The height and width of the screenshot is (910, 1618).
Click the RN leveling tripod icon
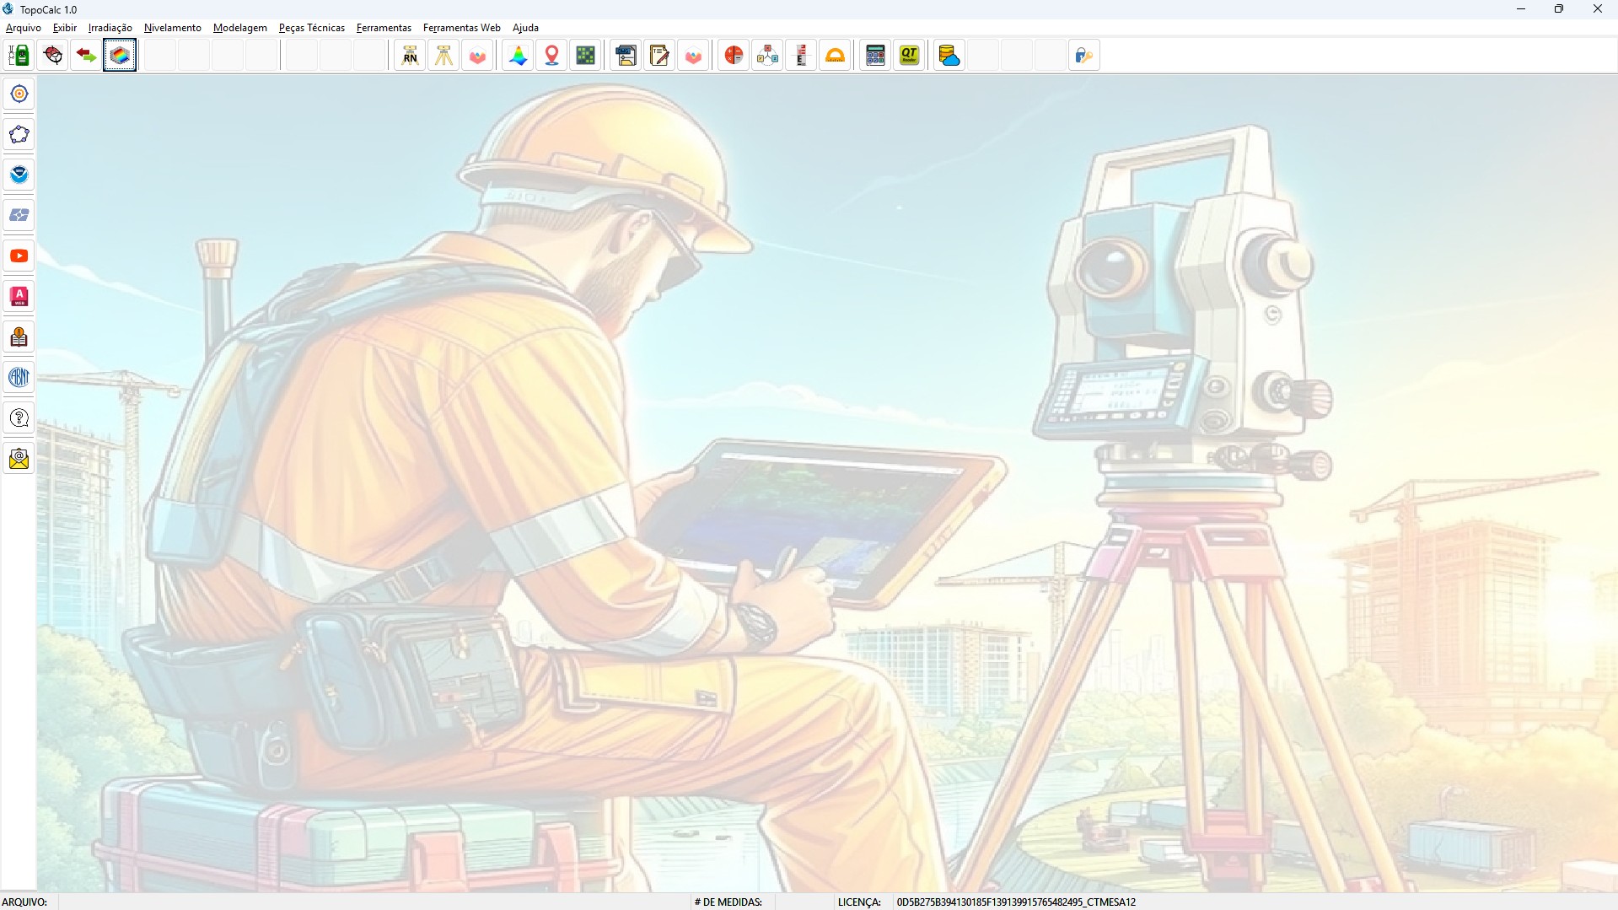[x=410, y=56]
